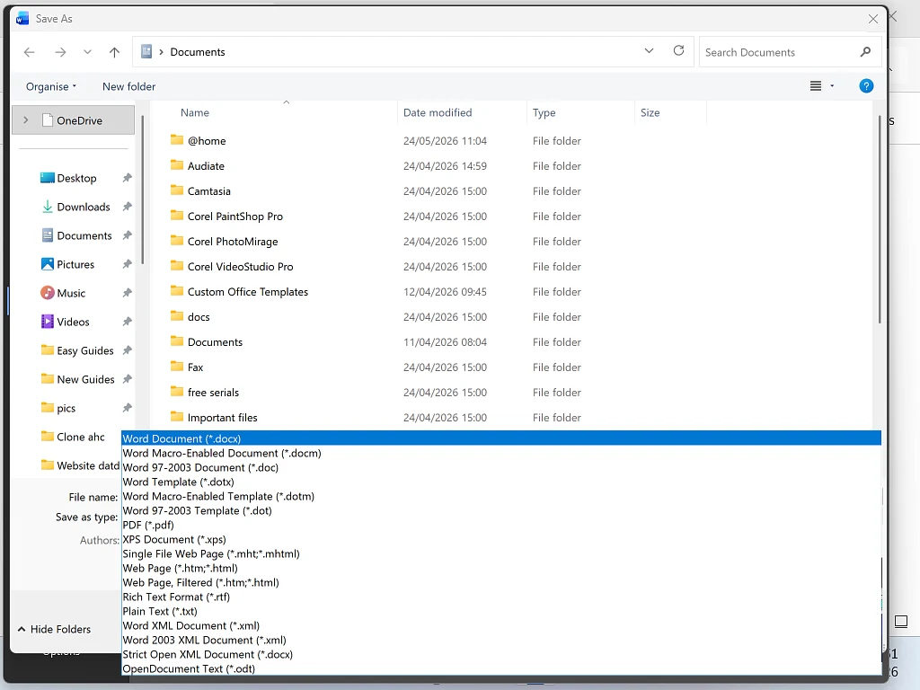
Task: Select the Important files folder
Action: tap(223, 418)
